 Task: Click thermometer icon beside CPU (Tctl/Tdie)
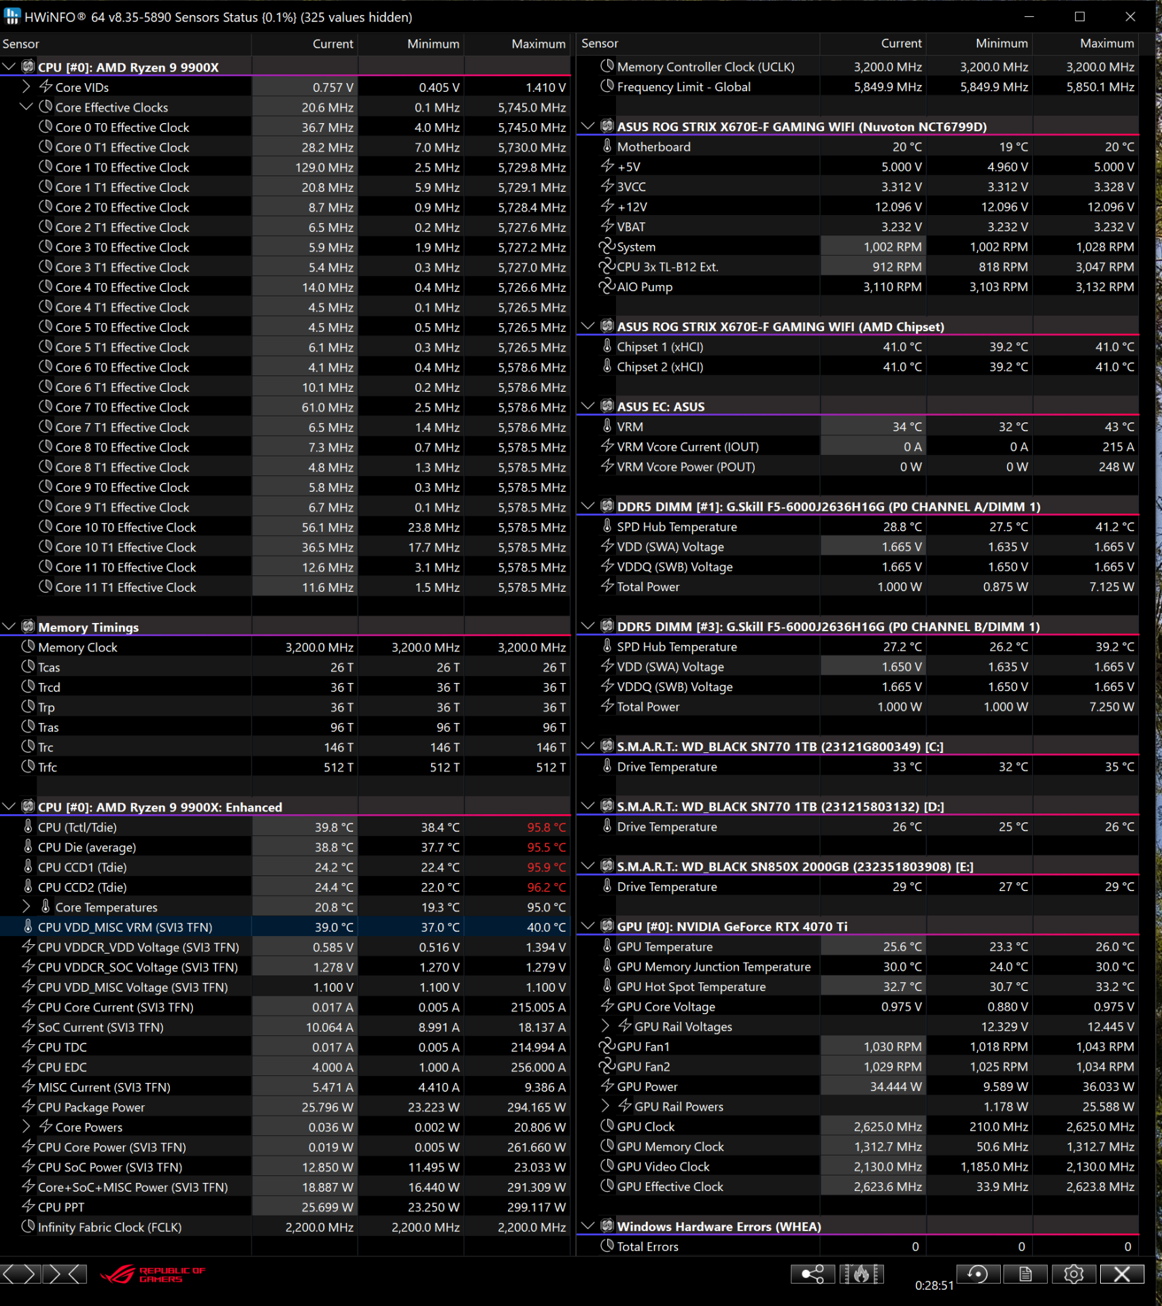pyautogui.click(x=28, y=826)
